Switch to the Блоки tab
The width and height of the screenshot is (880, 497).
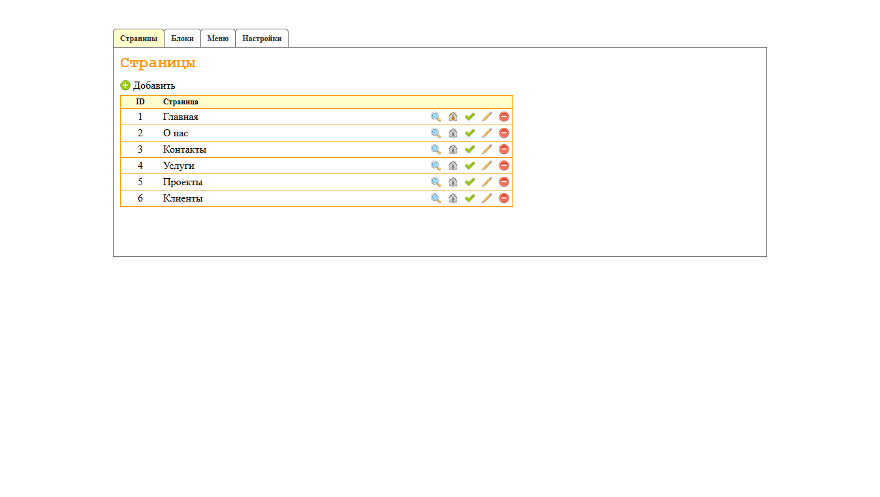(182, 38)
